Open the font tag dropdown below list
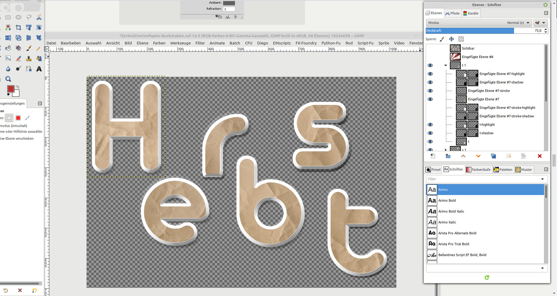 tap(542, 268)
